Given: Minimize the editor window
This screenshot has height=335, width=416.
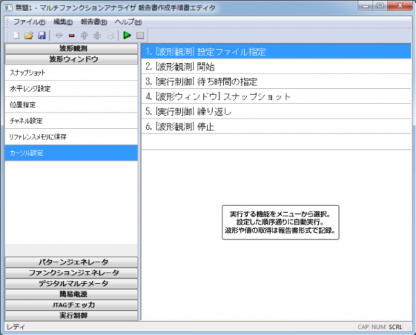Looking at the screenshot, I should click(365, 6).
